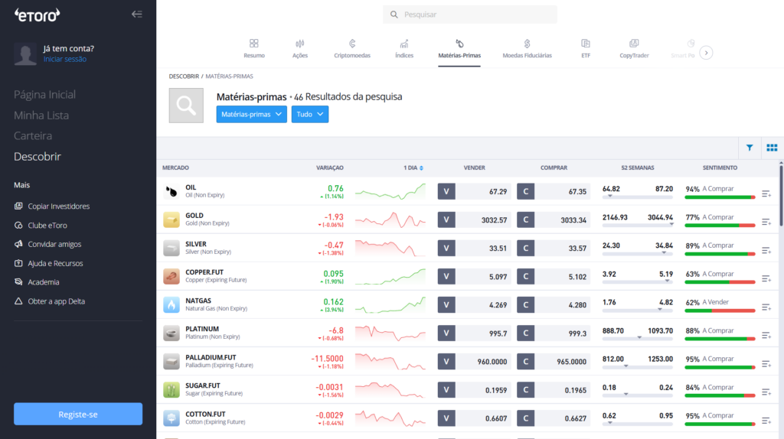This screenshot has height=439, width=784.
Task: Open the CopyTrader tab
Action: (634, 49)
